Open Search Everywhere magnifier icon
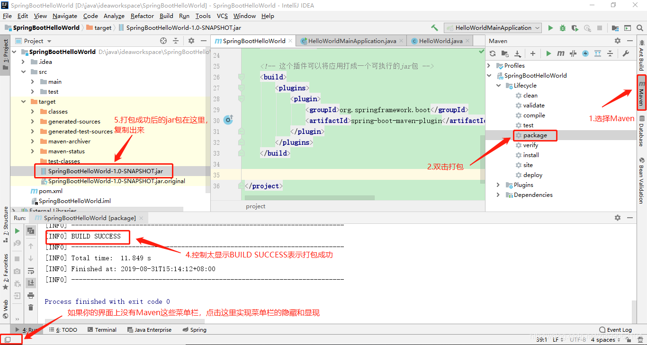The image size is (647, 345). click(x=640, y=28)
